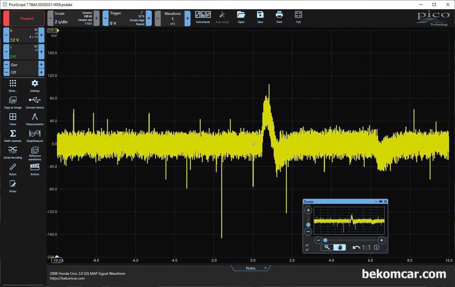Viewport: 455px width, 287px height.
Task: Copy waveform as image
Action: coord(13,102)
